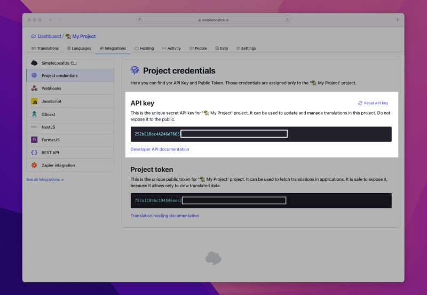Select the SimpleLocalize CLI sidebar label
The height and width of the screenshot is (295, 427).
pos(59,63)
